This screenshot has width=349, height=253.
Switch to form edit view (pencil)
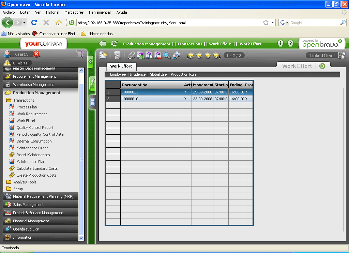(92, 83)
